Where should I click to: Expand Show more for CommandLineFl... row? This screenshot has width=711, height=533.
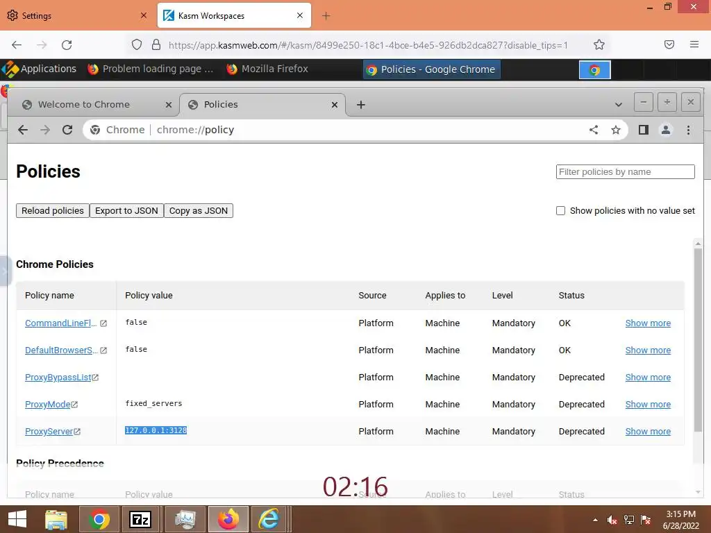click(648, 323)
